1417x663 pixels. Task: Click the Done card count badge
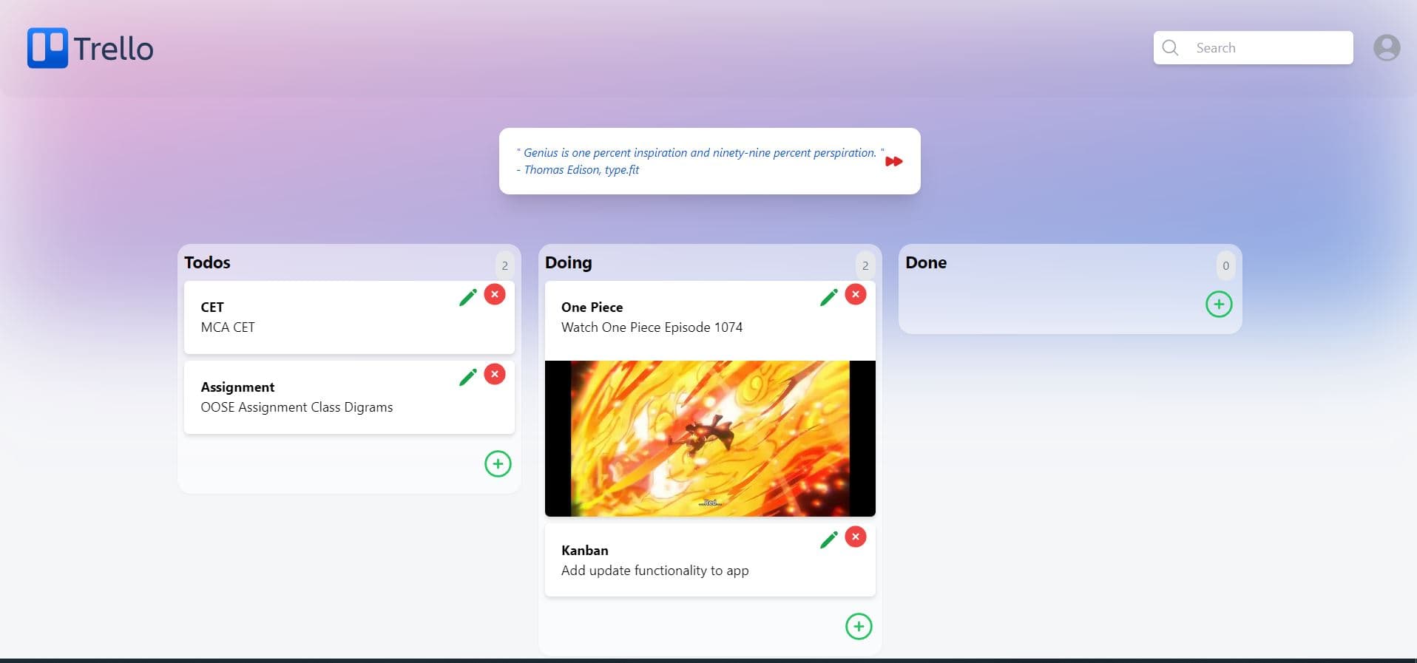pyautogui.click(x=1225, y=265)
